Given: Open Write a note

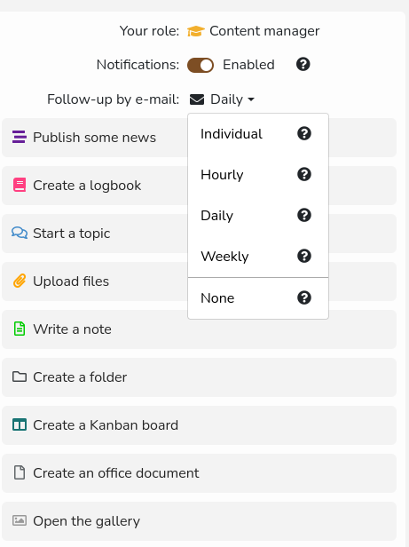Looking at the screenshot, I should (199, 329).
